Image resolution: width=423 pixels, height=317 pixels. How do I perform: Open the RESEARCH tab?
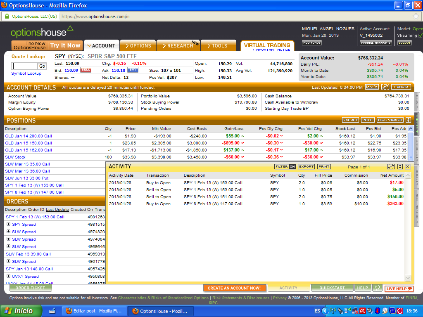(x=178, y=45)
